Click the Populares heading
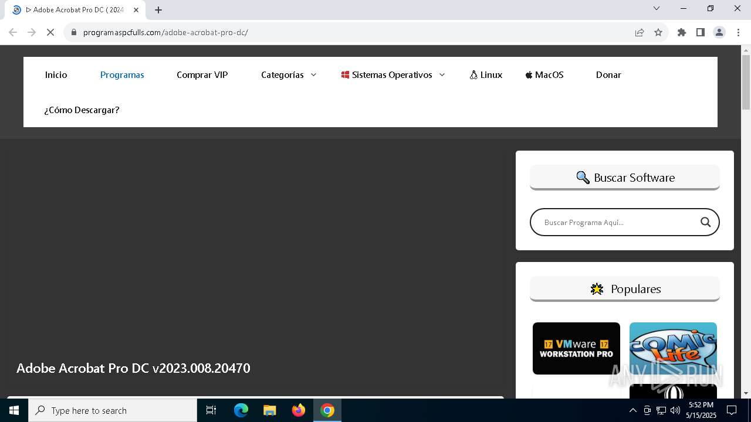The height and width of the screenshot is (422, 751). click(625, 289)
